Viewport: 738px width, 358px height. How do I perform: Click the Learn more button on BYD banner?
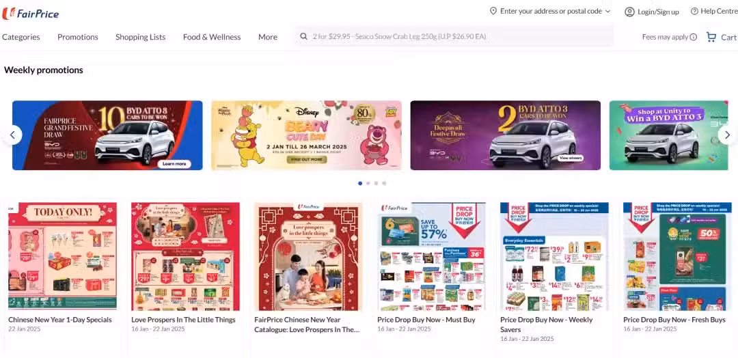175,164
